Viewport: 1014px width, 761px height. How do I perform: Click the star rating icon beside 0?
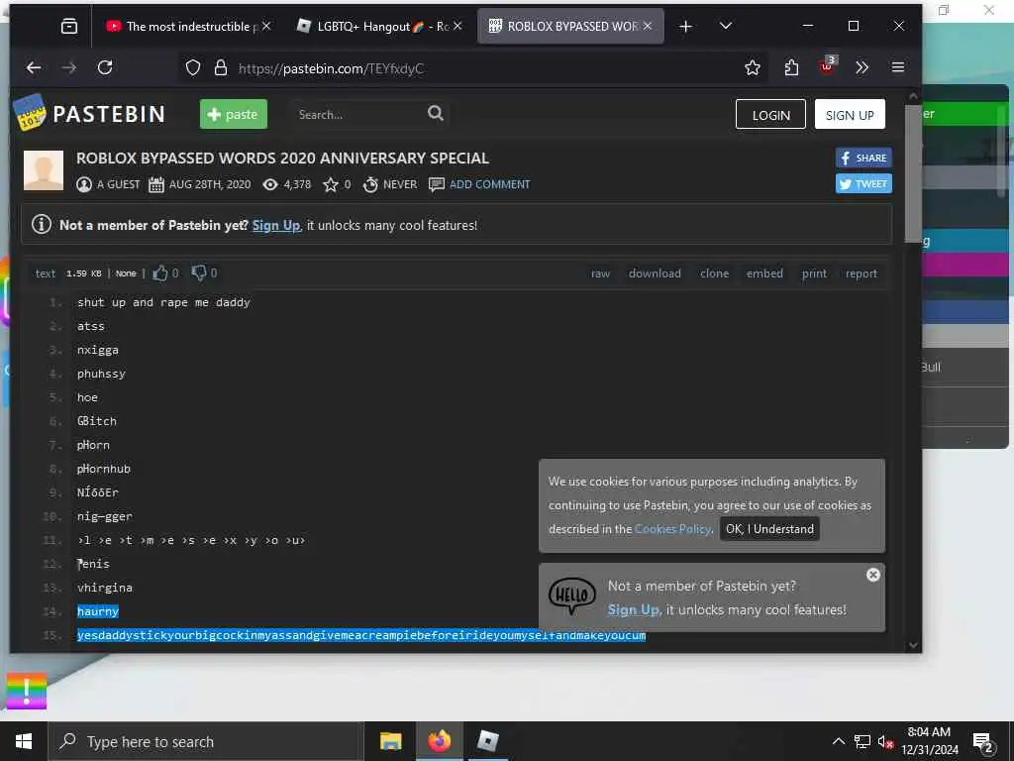[x=331, y=184]
